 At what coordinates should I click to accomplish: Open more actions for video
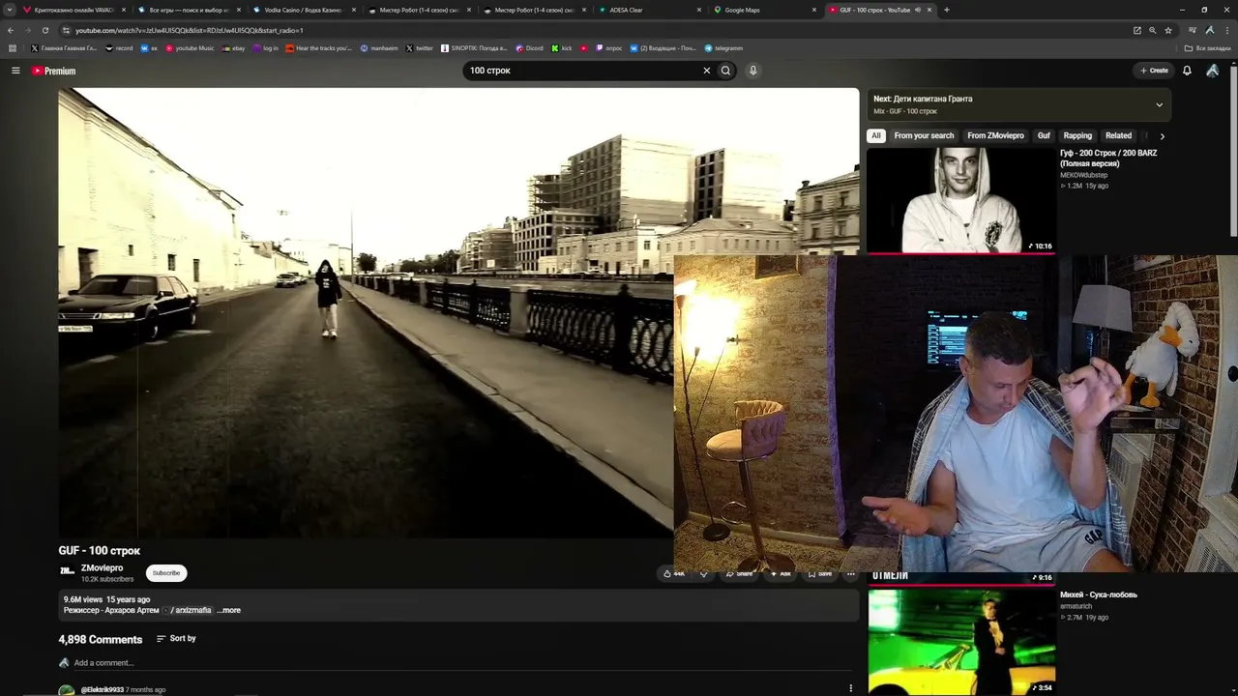[x=850, y=574]
